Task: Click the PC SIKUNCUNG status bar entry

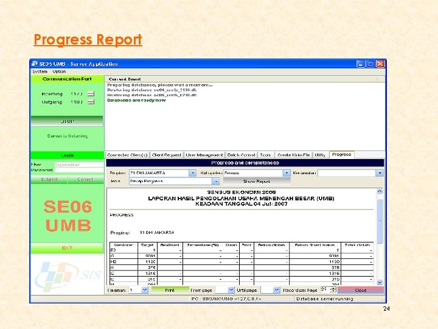Action: pyautogui.click(x=226, y=299)
